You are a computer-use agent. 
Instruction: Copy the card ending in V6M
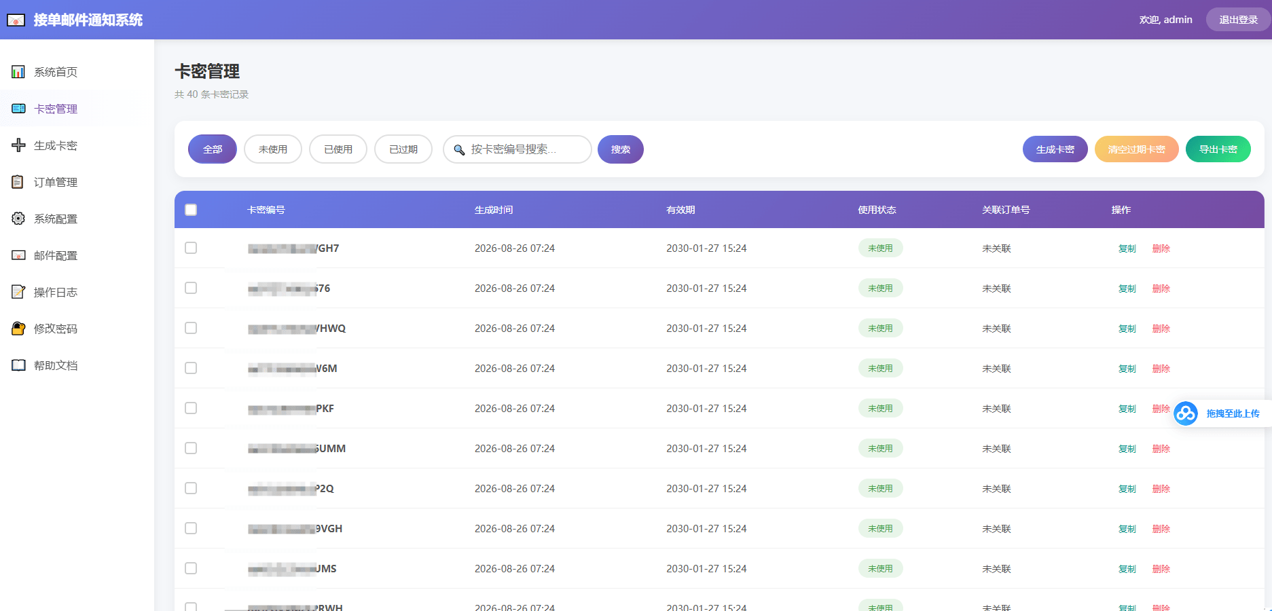pos(1127,369)
